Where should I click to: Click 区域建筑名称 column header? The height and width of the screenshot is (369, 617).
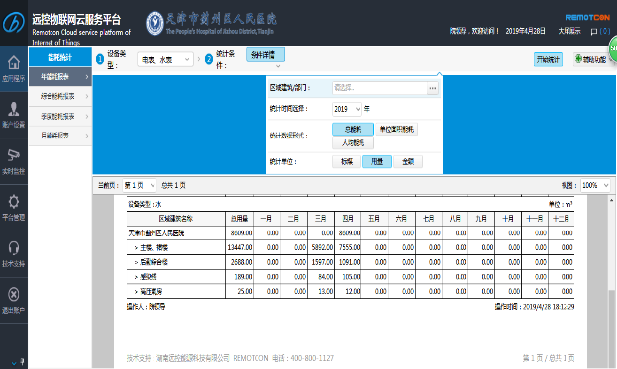[x=176, y=219]
